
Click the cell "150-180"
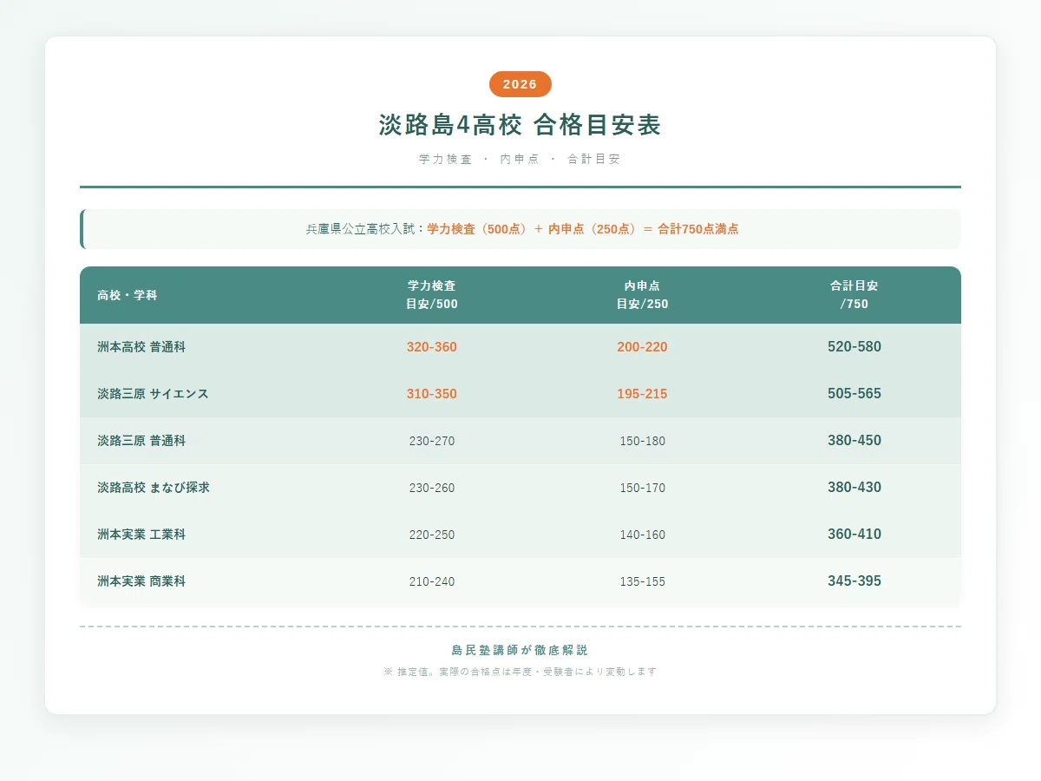[643, 441]
